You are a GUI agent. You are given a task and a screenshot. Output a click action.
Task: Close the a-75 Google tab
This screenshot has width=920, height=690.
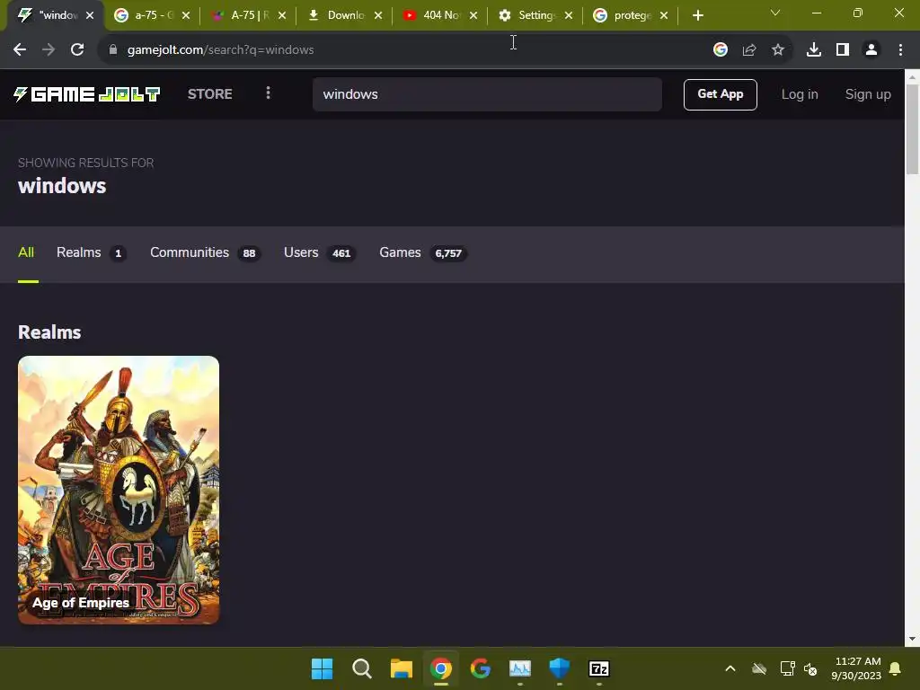click(x=186, y=15)
